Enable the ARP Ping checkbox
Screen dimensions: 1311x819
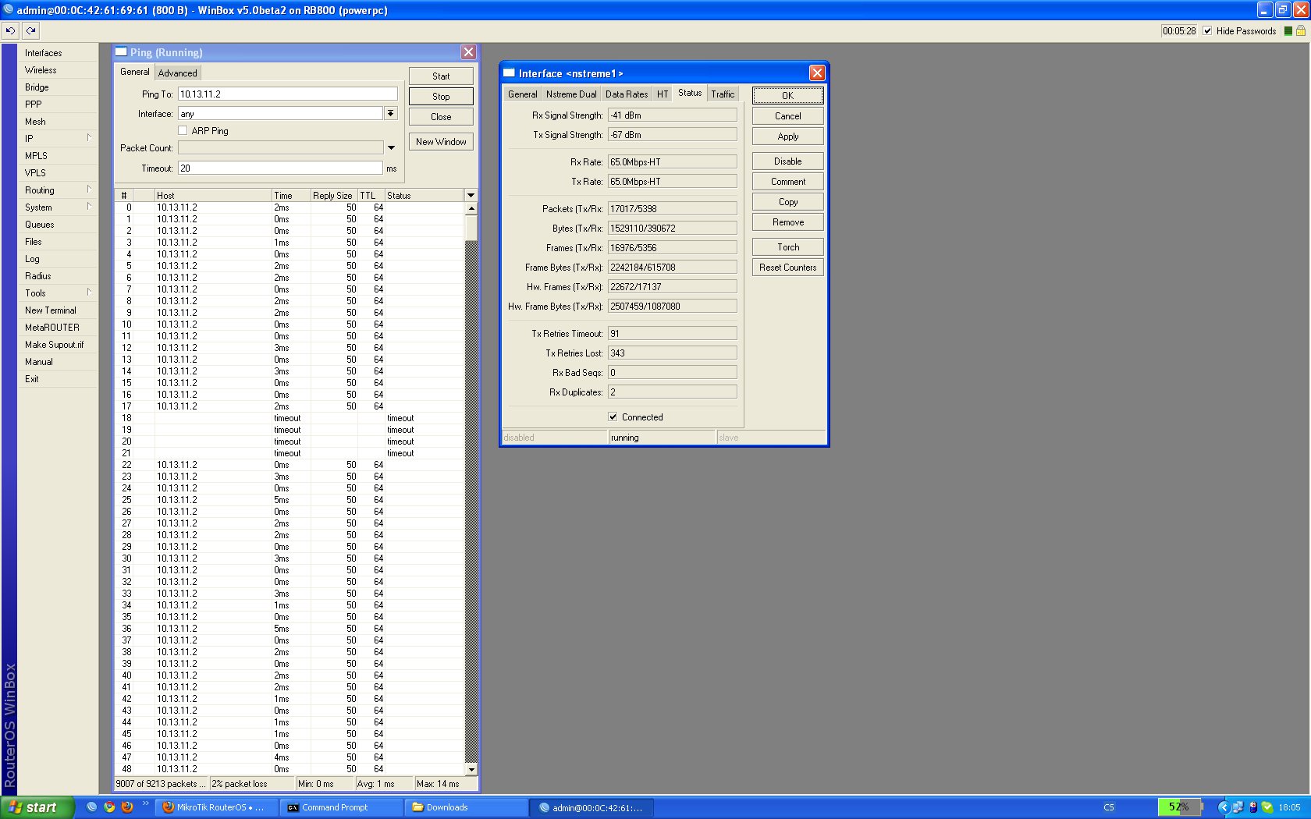[183, 131]
